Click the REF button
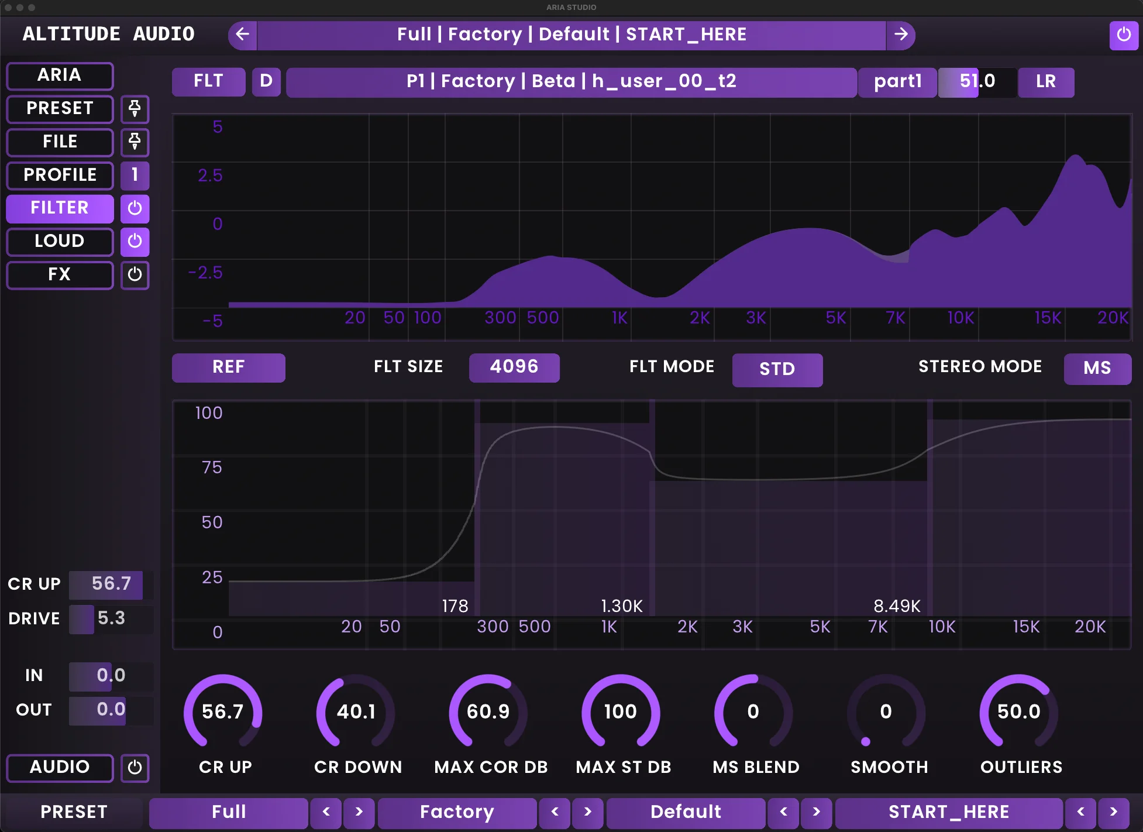This screenshot has width=1143, height=832. click(228, 367)
